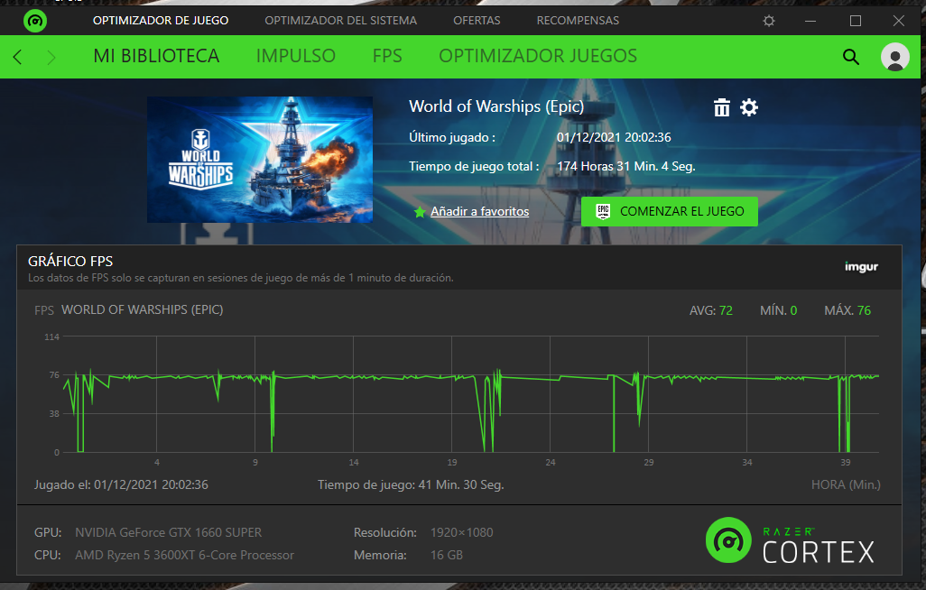The image size is (926, 590).
Task: Click the 16 GB memory value
Action: 447,555
